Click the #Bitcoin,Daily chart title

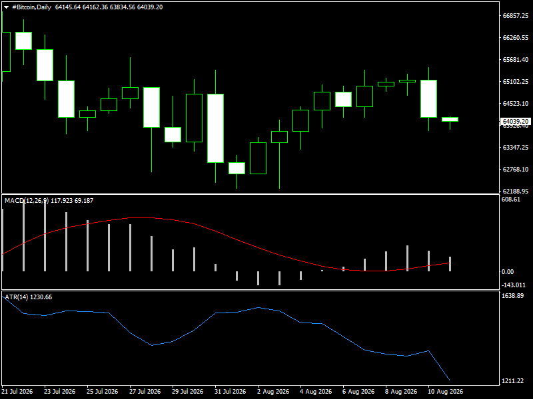click(31, 7)
